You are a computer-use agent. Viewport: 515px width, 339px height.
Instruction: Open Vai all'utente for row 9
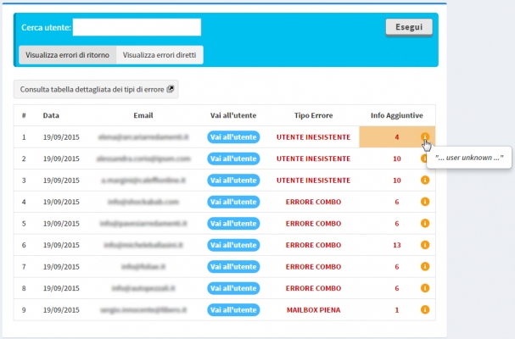click(x=232, y=310)
